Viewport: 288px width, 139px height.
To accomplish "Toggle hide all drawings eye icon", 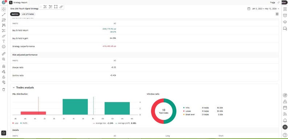I will 4,82.
